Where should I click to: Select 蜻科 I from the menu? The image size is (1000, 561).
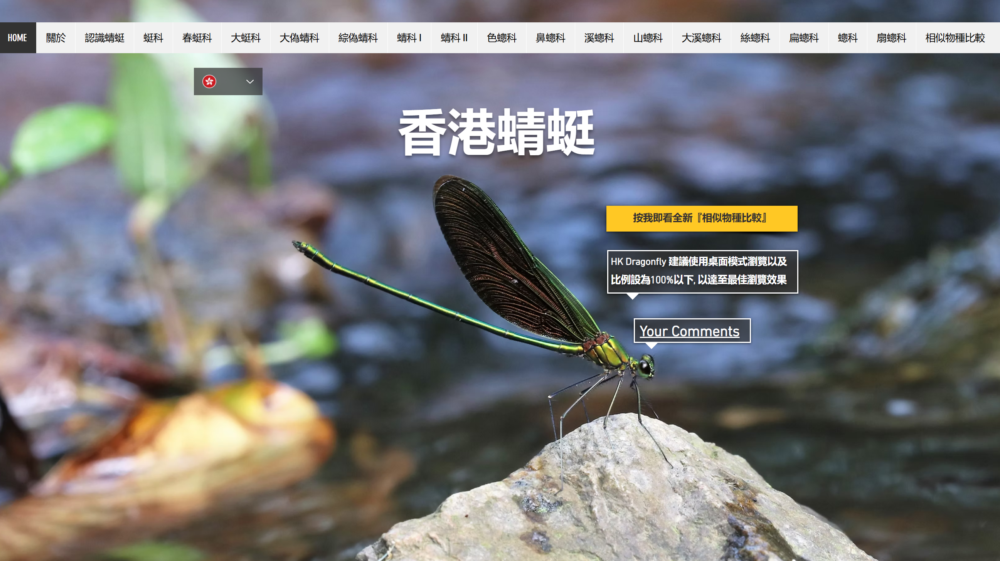point(409,38)
